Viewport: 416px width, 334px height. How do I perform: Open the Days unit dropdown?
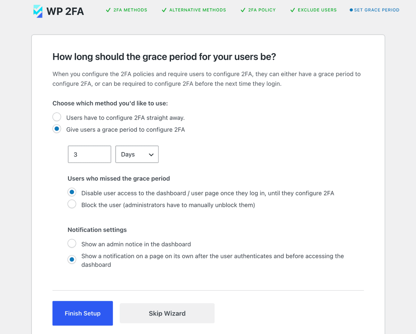(137, 154)
